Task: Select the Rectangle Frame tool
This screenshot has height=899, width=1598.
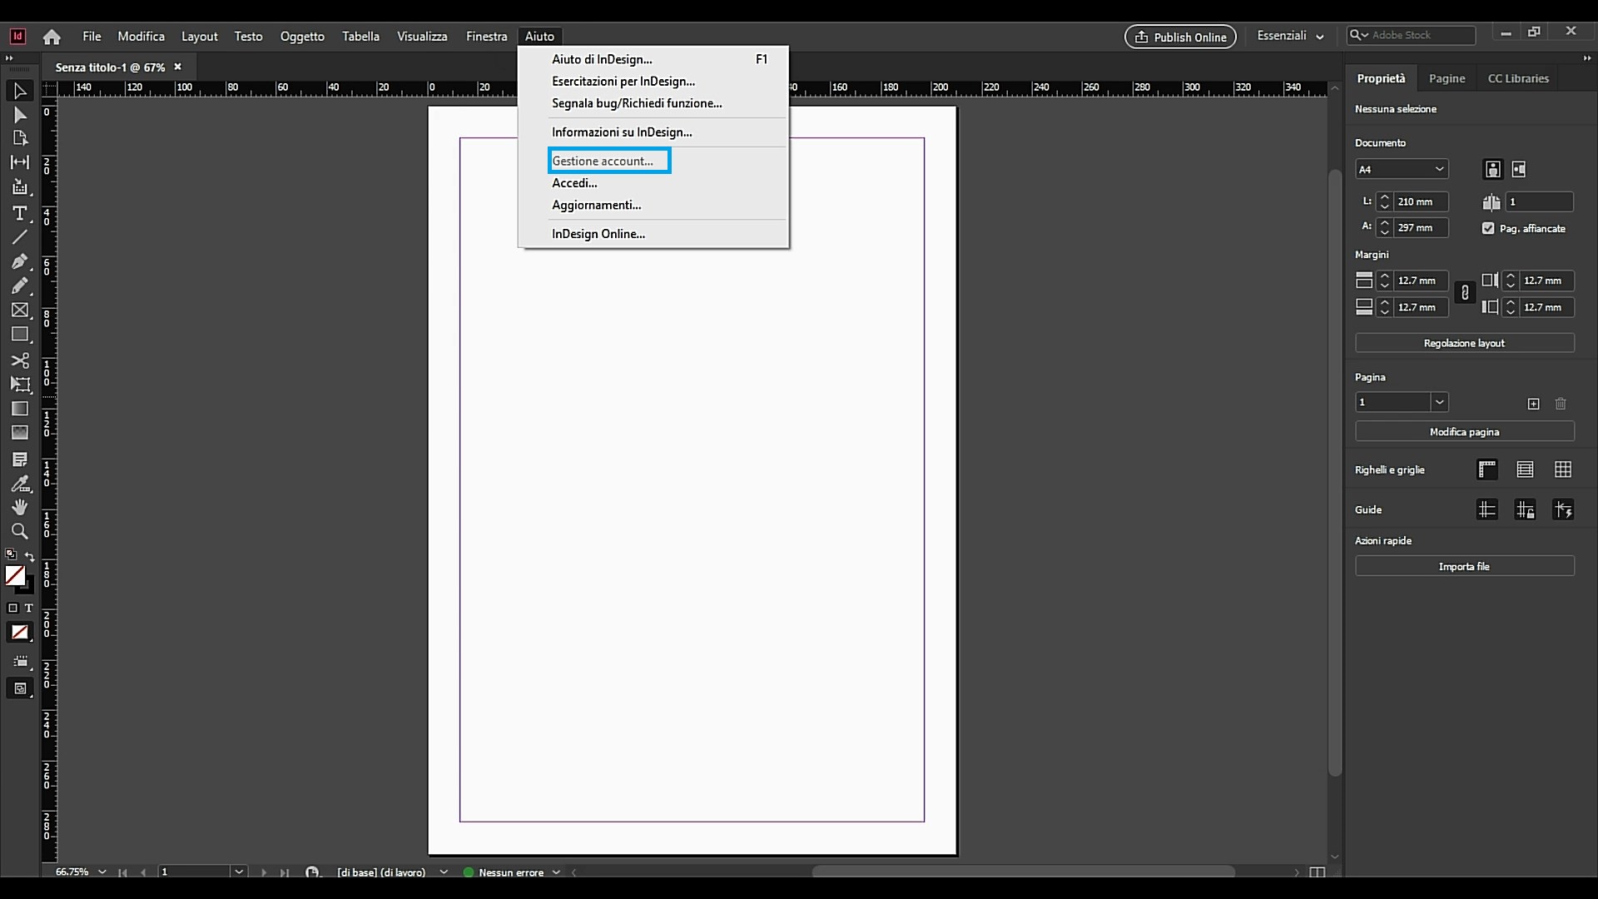Action: pyautogui.click(x=20, y=310)
